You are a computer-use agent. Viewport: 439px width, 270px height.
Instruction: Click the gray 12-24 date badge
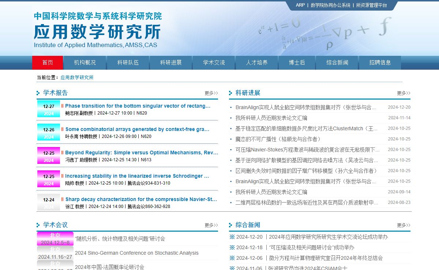click(x=49, y=203)
